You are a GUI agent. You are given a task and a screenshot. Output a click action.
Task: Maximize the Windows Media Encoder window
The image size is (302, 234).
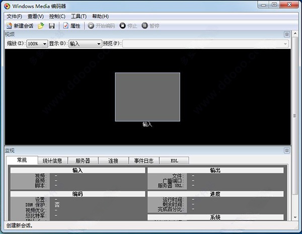tap(274, 5)
